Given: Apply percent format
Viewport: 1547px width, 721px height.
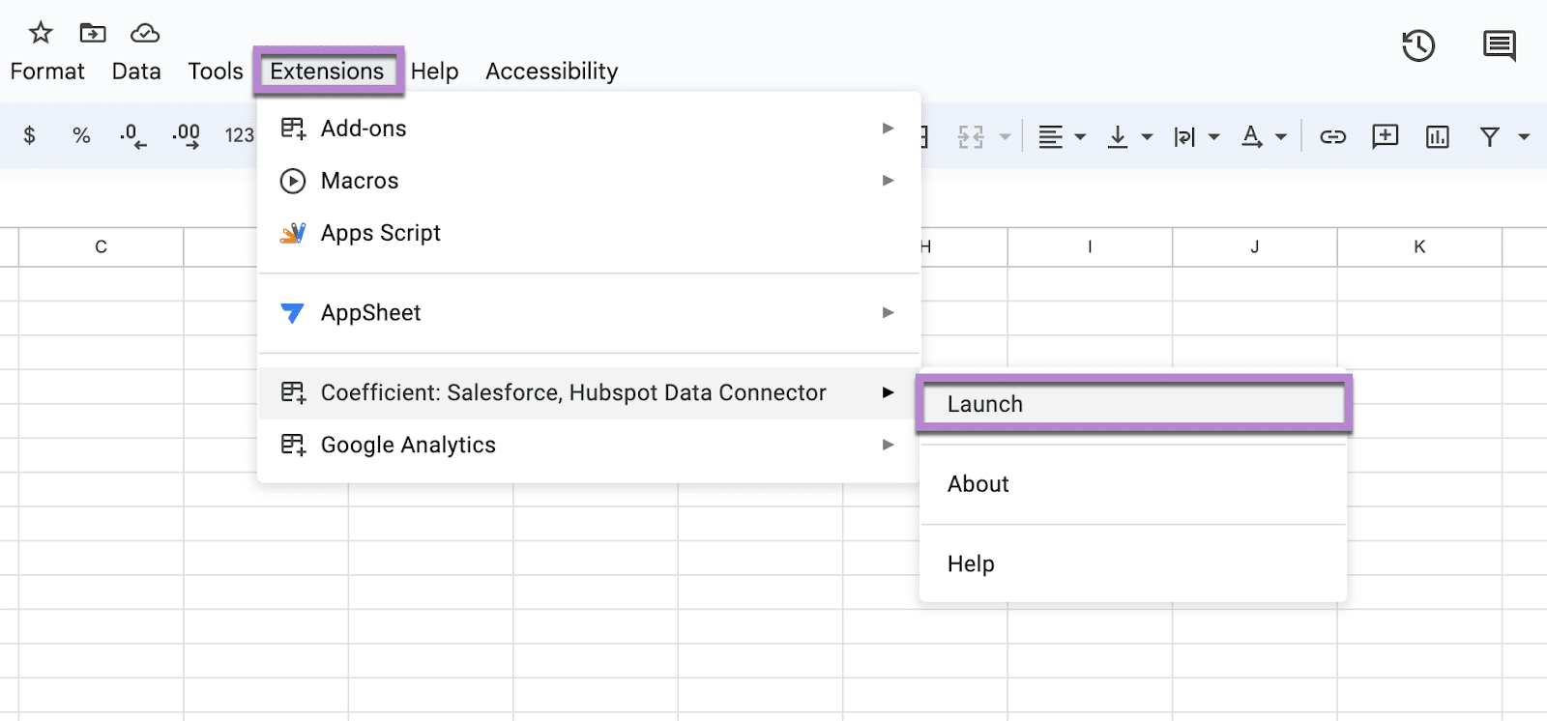Looking at the screenshot, I should (81, 136).
